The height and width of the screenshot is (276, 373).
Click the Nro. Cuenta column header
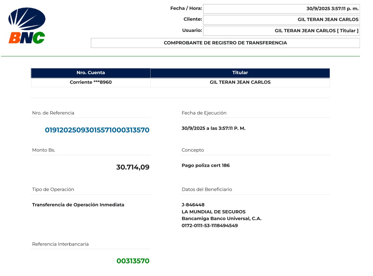91,73
